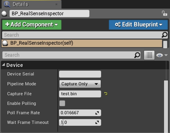
Task: Reset Capture File to default value
Action: click(106, 94)
